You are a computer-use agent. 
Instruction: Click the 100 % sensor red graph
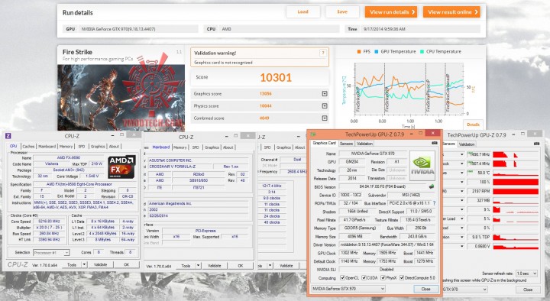(x=516, y=182)
